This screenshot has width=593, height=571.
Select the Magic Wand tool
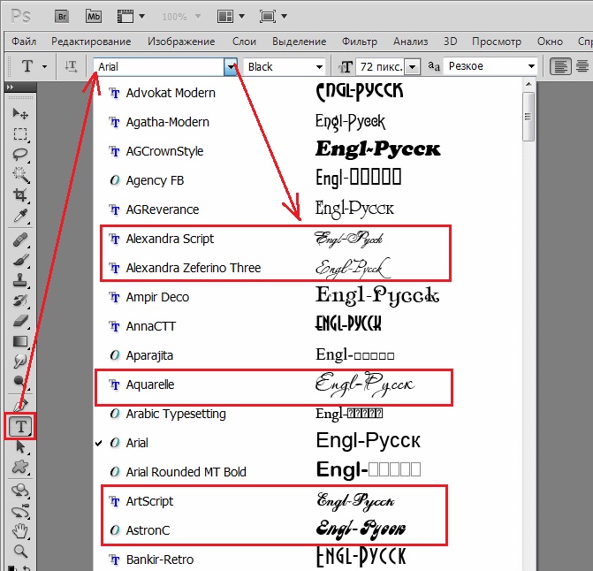coord(20,174)
